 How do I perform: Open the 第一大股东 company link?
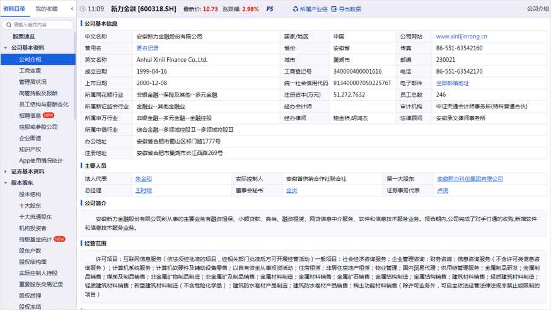pos(470,179)
